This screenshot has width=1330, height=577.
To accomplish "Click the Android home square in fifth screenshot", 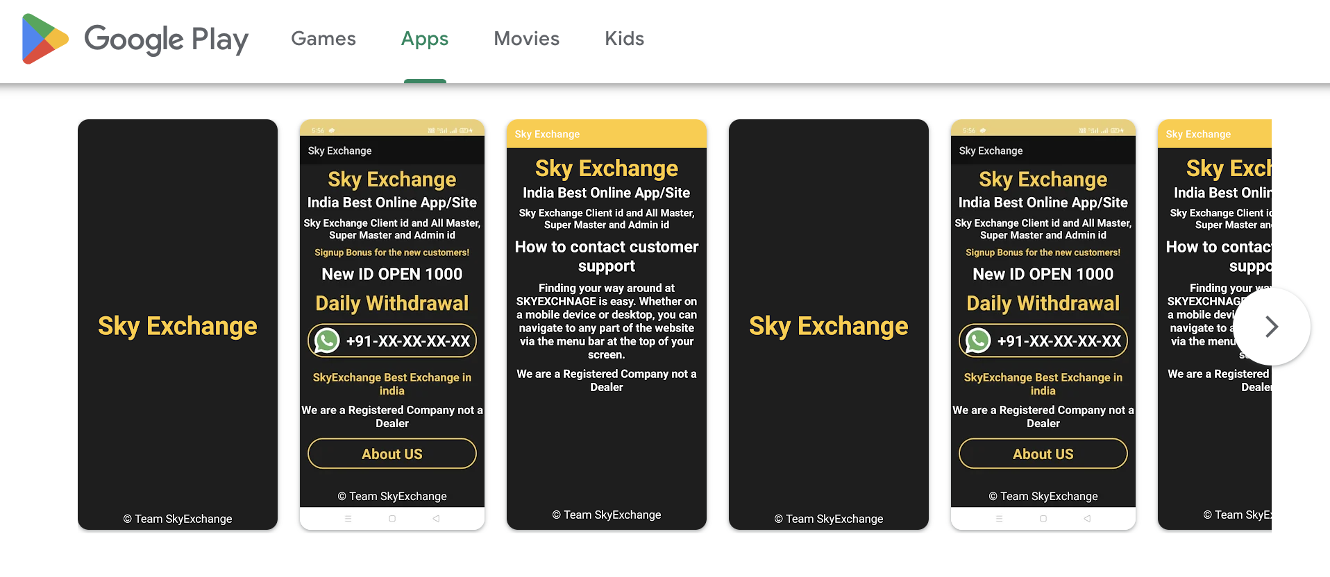I will [x=1043, y=519].
